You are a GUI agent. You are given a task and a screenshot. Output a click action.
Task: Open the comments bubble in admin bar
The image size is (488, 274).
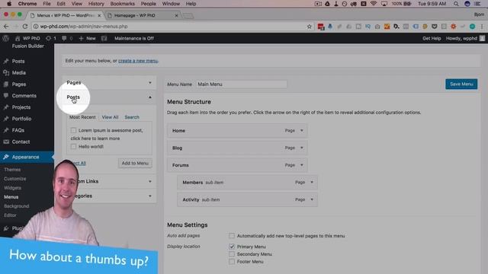point(64,38)
